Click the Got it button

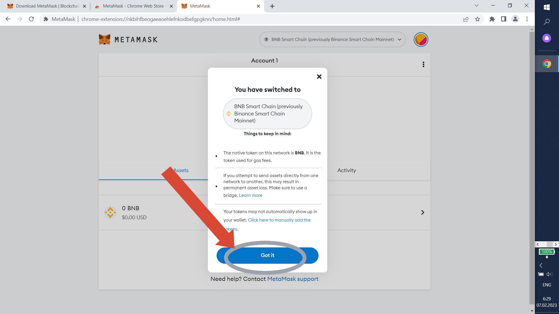(267, 255)
